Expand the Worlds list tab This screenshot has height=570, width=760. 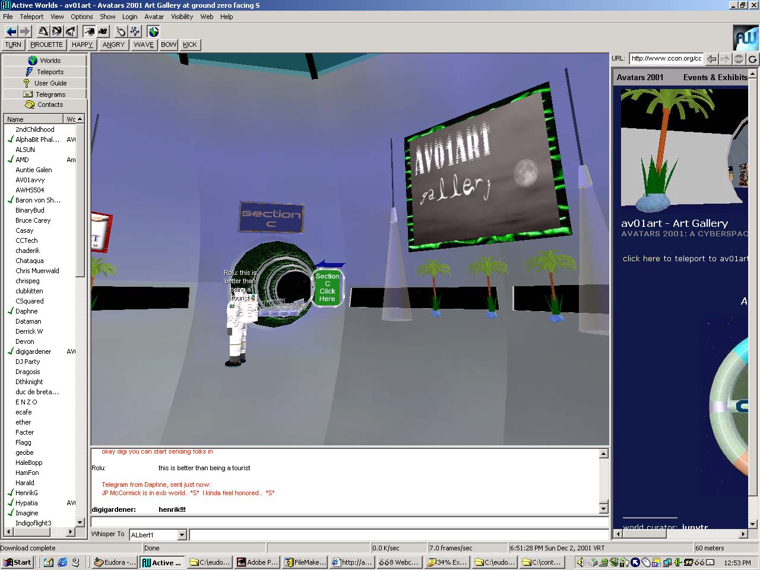(45, 61)
